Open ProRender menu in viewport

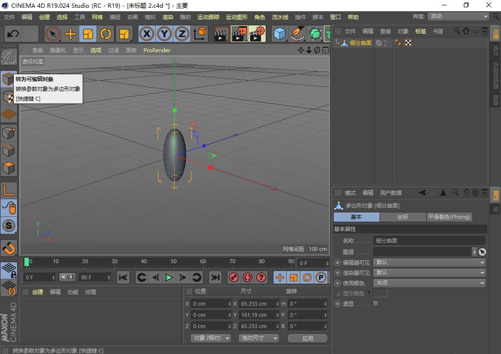point(157,50)
